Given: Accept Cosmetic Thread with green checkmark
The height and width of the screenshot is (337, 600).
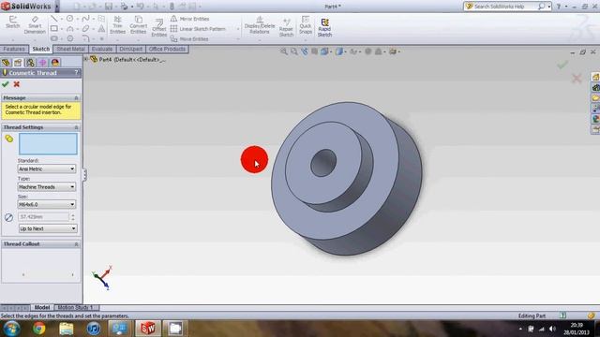Looking at the screenshot, I should [x=6, y=84].
